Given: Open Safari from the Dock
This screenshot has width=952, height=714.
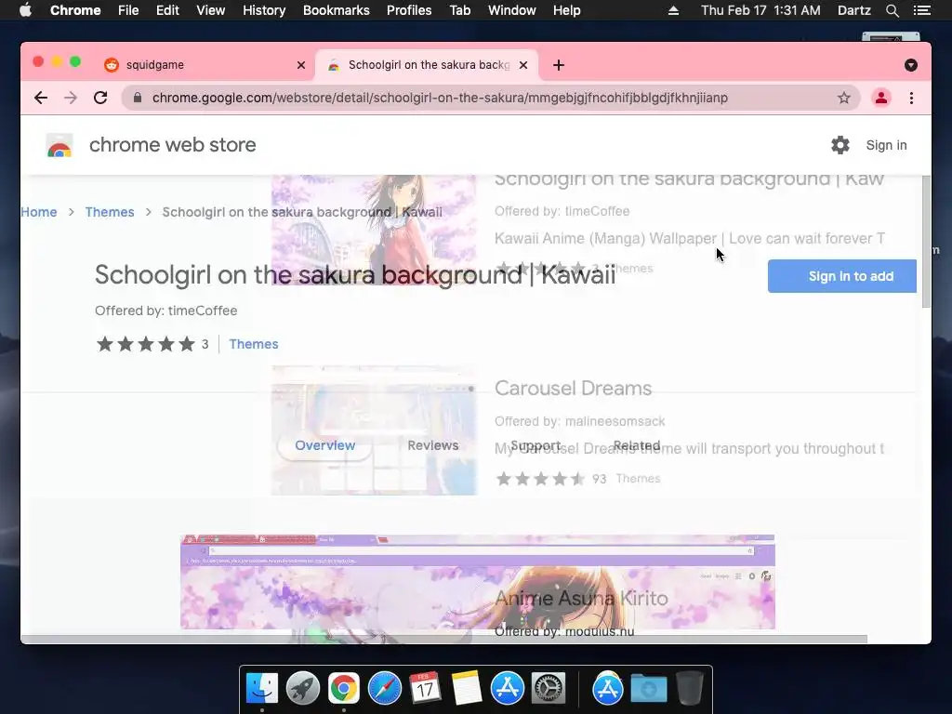Looking at the screenshot, I should (384, 689).
